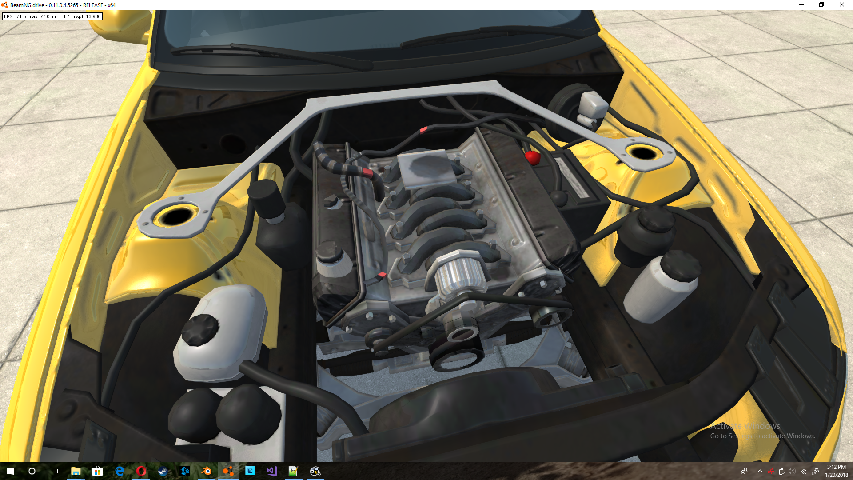Switch to Notepad++ in taskbar
This screenshot has height=480, width=853.
coord(293,471)
